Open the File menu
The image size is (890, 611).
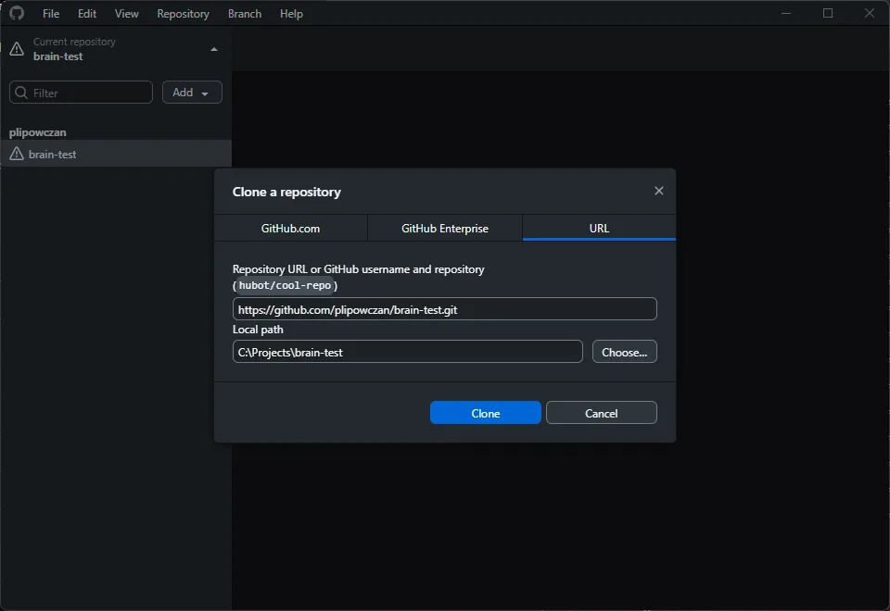tap(51, 14)
